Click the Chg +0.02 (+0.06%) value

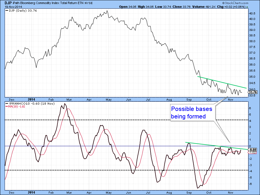(x=231, y=7)
